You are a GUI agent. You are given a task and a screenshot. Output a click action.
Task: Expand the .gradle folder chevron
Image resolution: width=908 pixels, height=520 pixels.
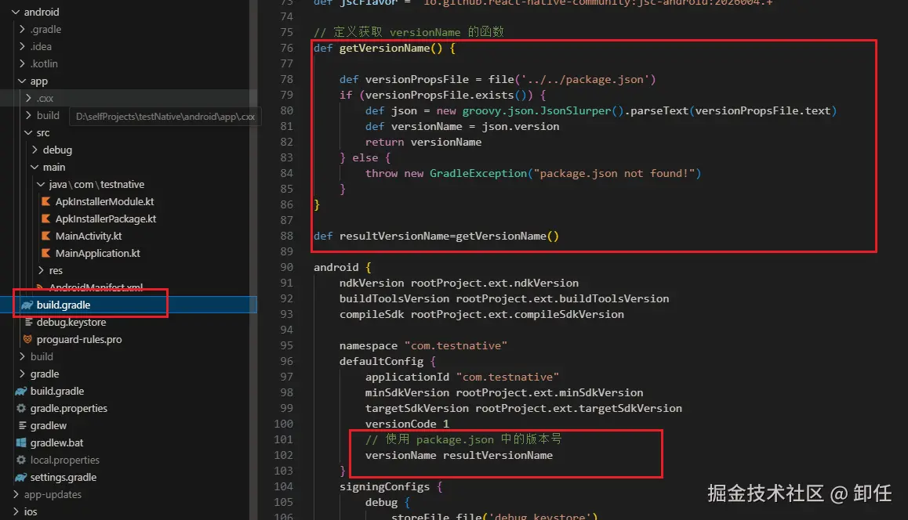tap(22, 29)
